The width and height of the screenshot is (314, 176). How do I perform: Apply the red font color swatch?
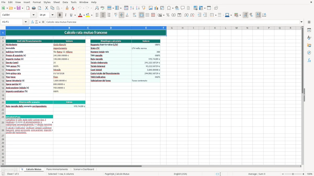(80, 15)
